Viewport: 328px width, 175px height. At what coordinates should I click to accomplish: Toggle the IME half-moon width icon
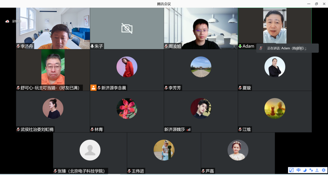coord(305,170)
